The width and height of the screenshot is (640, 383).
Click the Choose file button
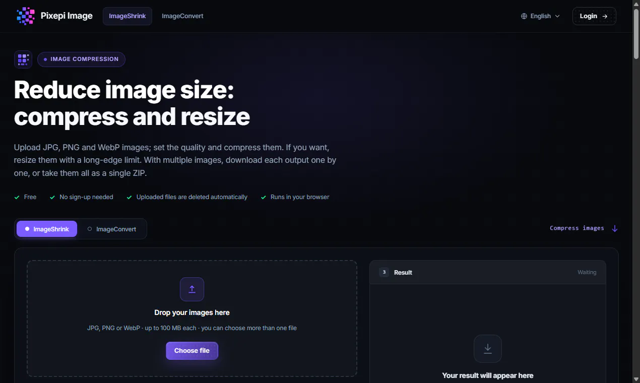(x=192, y=351)
